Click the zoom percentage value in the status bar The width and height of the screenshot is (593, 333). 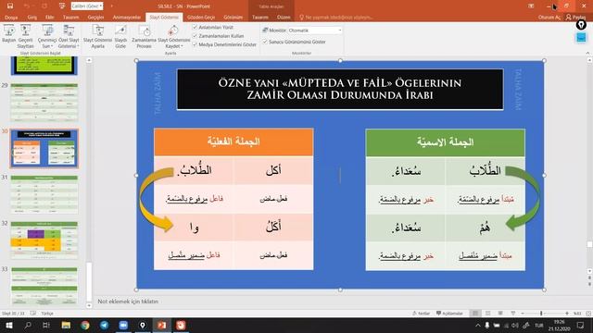click(x=577, y=314)
